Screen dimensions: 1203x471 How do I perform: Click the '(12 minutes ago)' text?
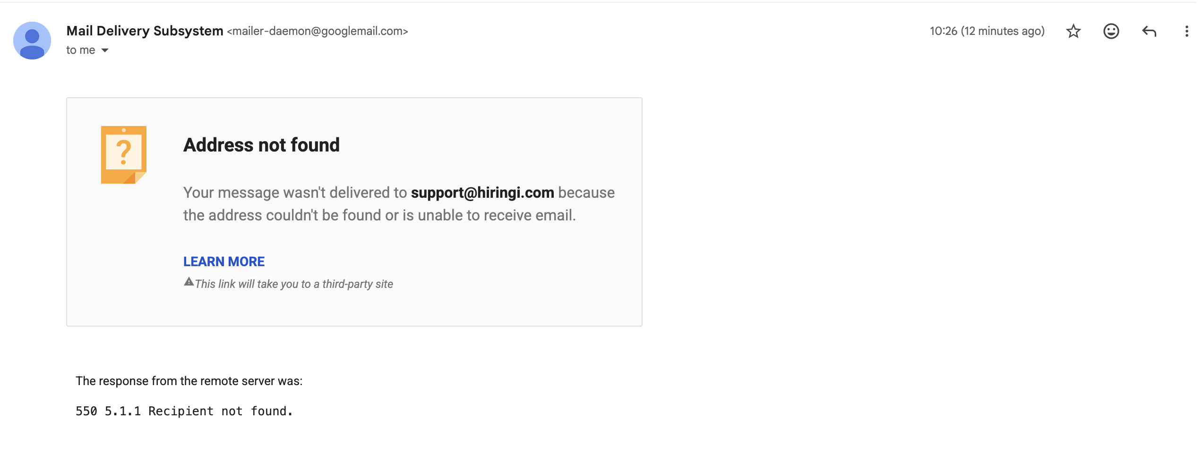(1003, 31)
